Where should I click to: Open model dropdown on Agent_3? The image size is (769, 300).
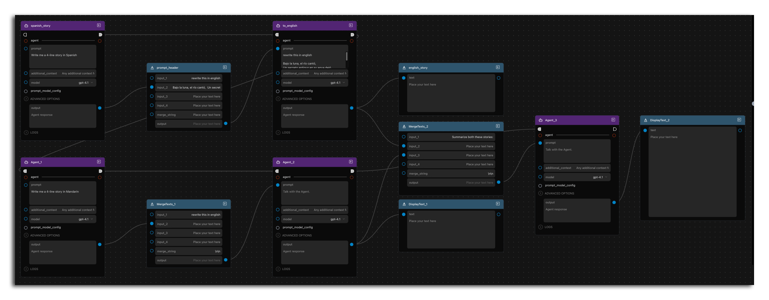pos(577,177)
